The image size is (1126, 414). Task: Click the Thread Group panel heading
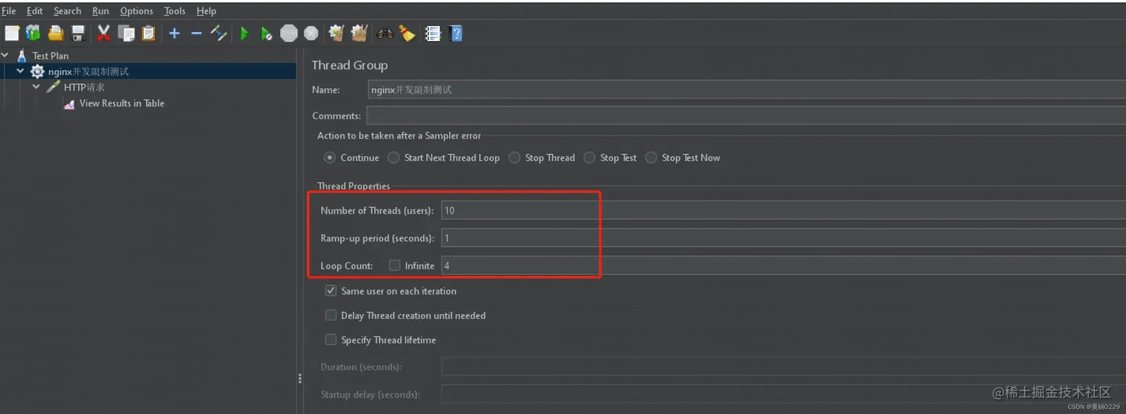(x=349, y=66)
